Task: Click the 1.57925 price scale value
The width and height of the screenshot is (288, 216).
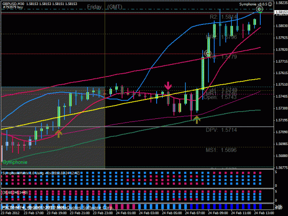Action: point(282,38)
